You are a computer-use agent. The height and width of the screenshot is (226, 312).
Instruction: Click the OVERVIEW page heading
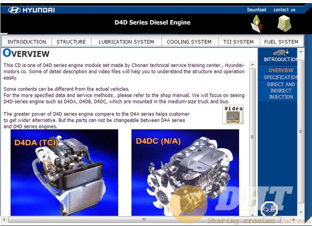(x=26, y=53)
